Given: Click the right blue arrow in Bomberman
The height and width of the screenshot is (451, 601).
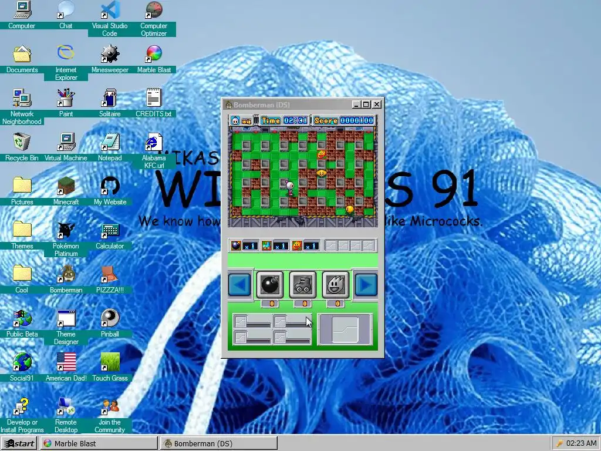Looking at the screenshot, I should pos(366,285).
